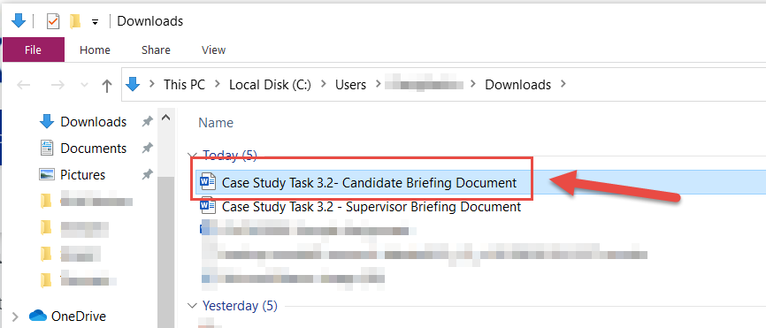Go up one folder level with up arrow

tap(106, 86)
